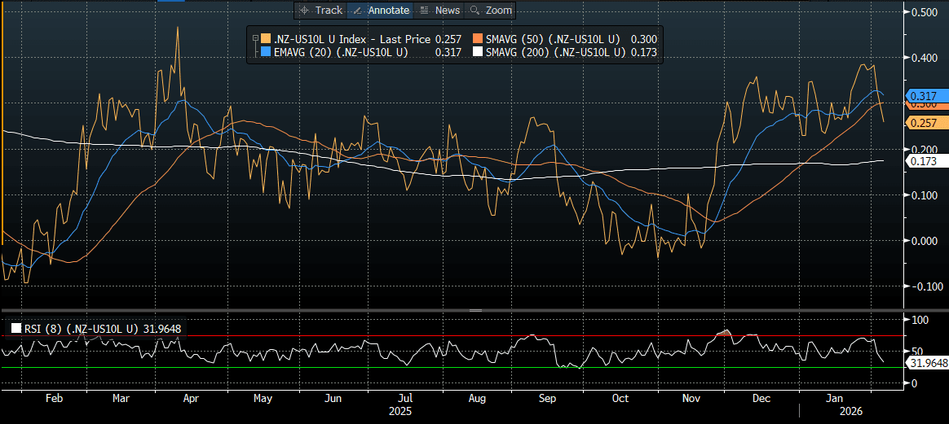Click the white SMAVG (200) legend swatch
This screenshot has height=424, width=949.
(x=476, y=52)
